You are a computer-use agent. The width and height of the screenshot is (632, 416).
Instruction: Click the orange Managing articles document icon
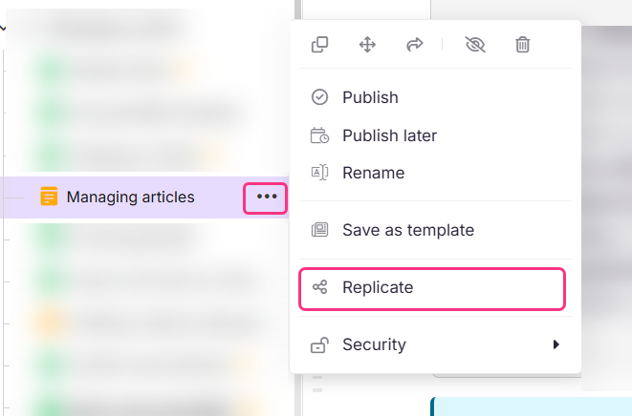tap(49, 197)
